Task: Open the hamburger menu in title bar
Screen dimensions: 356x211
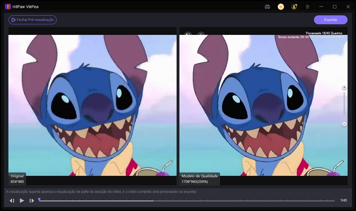Action: (308, 7)
